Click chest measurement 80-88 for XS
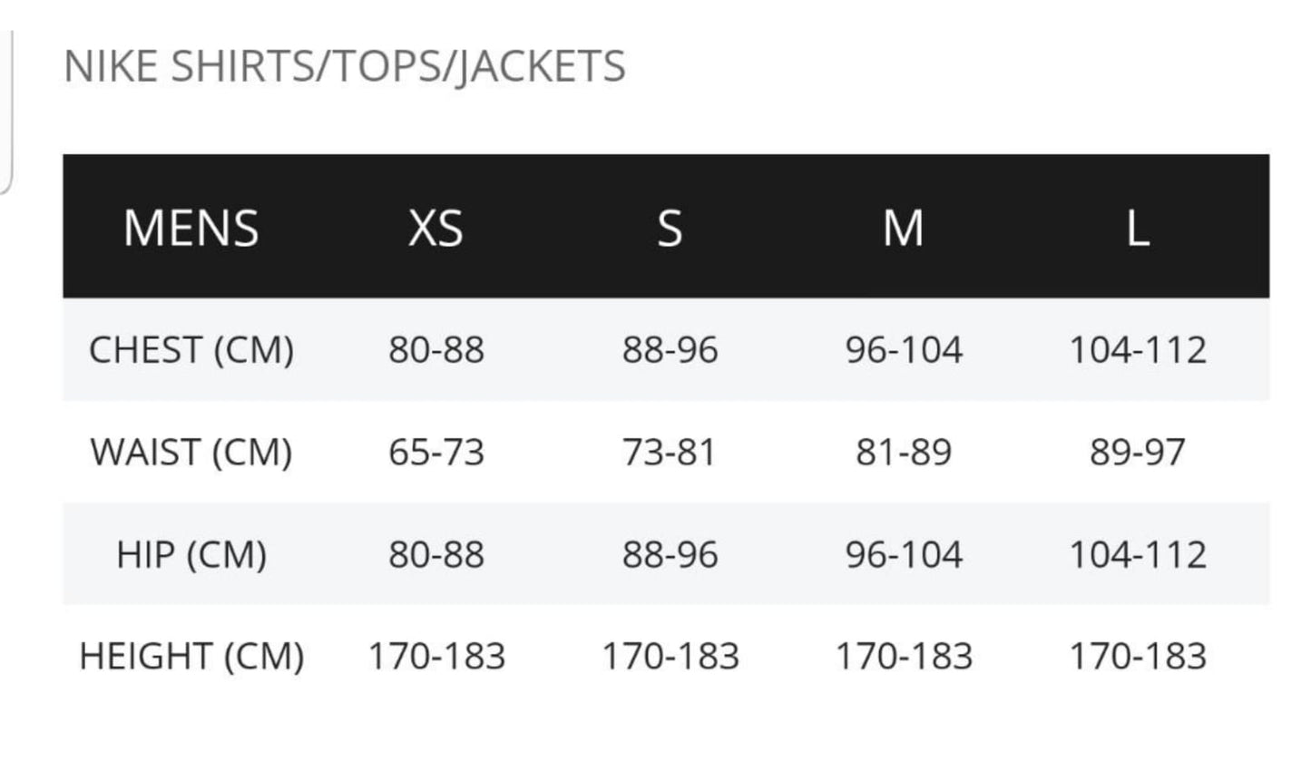 point(436,350)
